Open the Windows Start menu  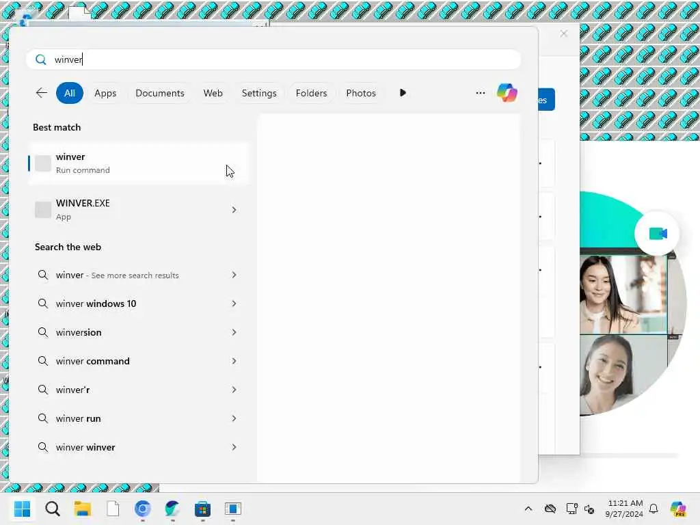(x=22, y=509)
